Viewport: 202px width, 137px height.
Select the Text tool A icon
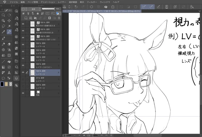tap(9, 73)
